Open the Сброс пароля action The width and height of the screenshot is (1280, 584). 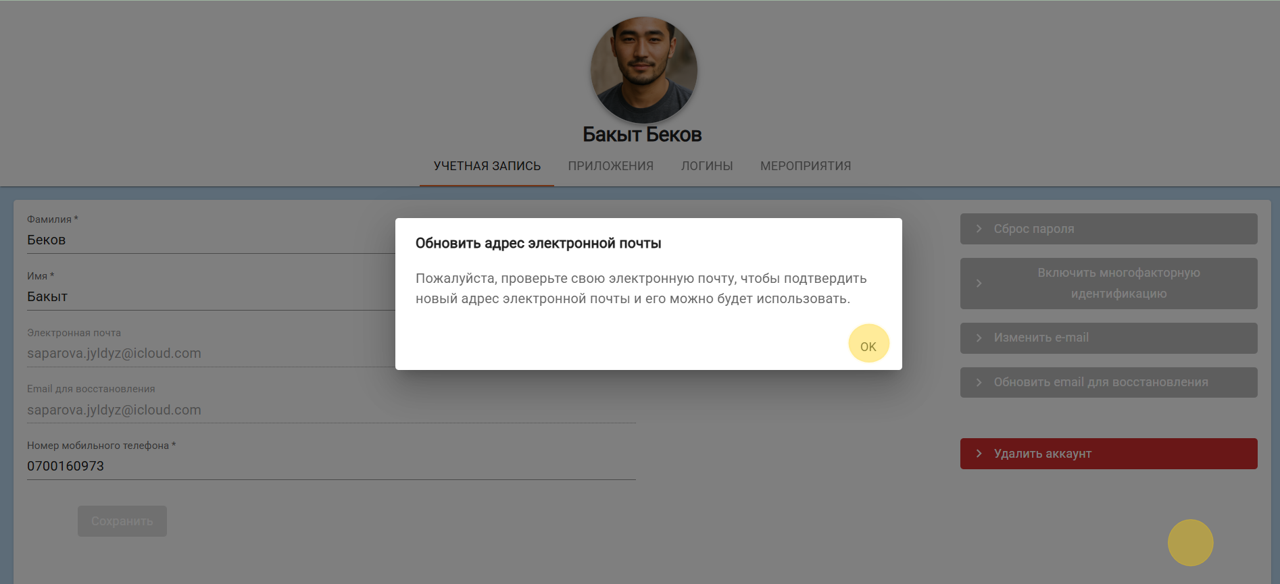pos(1108,229)
